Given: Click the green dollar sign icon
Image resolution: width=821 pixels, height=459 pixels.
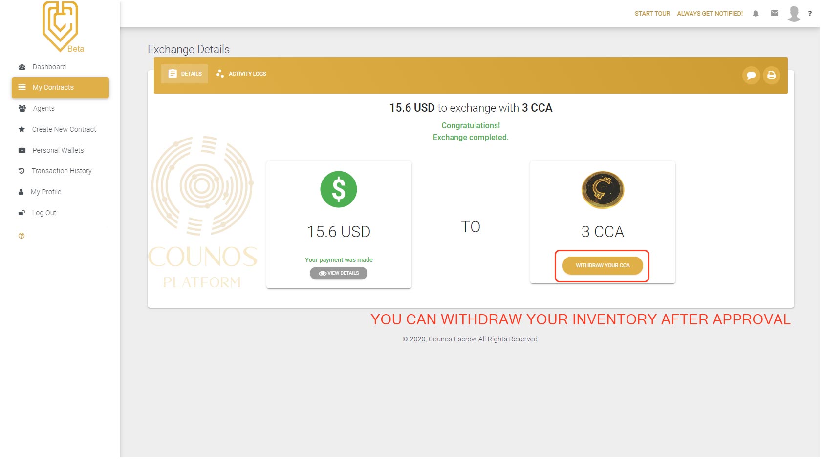Looking at the screenshot, I should [x=339, y=189].
